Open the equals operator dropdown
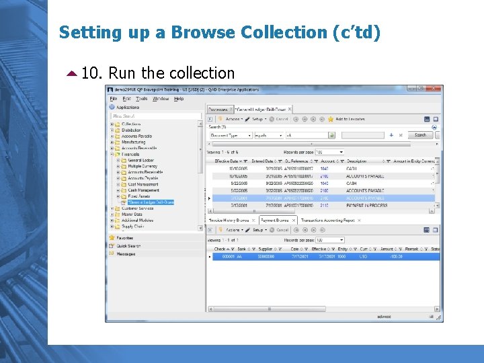Viewport: 484px width, 363px height. (280, 136)
